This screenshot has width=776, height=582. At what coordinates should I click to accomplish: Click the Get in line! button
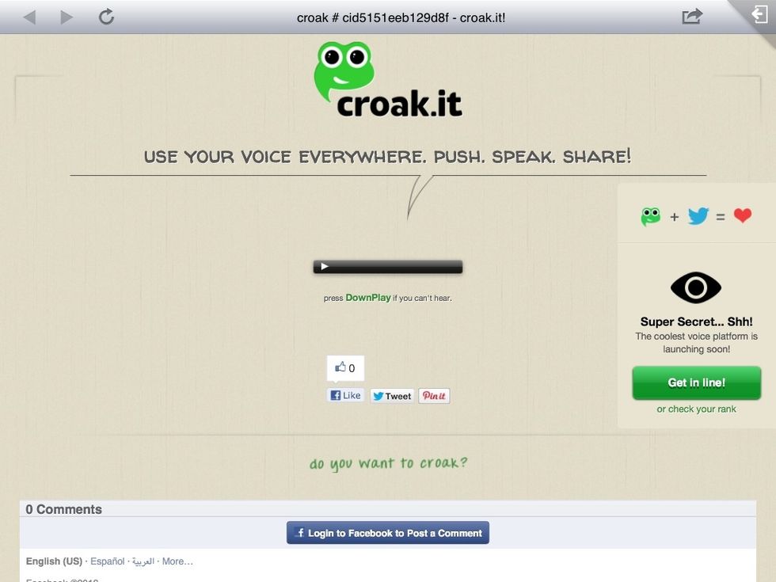pyautogui.click(x=696, y=382)
